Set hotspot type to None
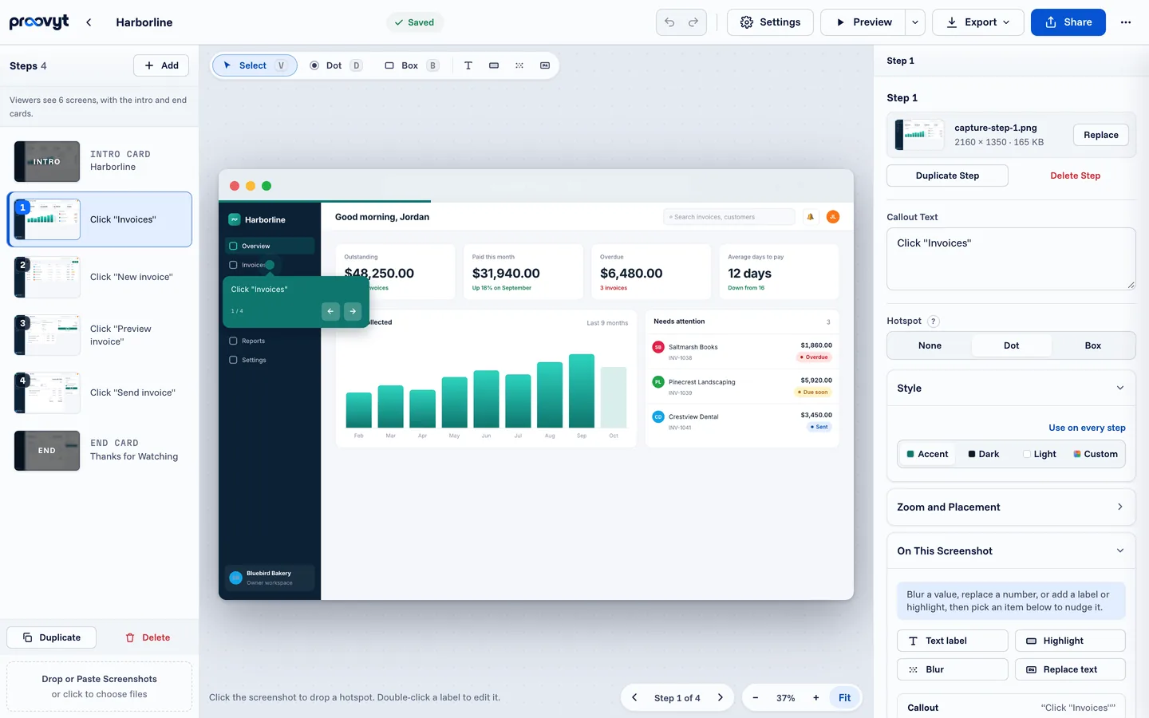Viewport: 1149px width, 718px height. 930,345
